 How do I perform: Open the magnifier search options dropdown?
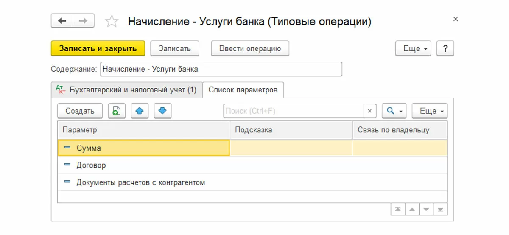394,111
